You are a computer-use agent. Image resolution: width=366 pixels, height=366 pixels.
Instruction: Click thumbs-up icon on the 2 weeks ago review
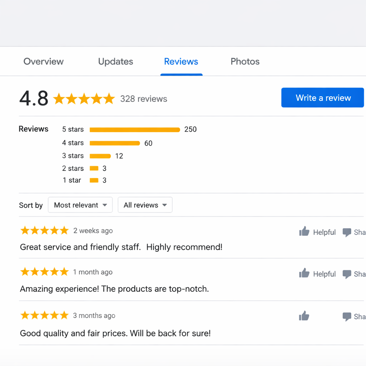point(304,232)
